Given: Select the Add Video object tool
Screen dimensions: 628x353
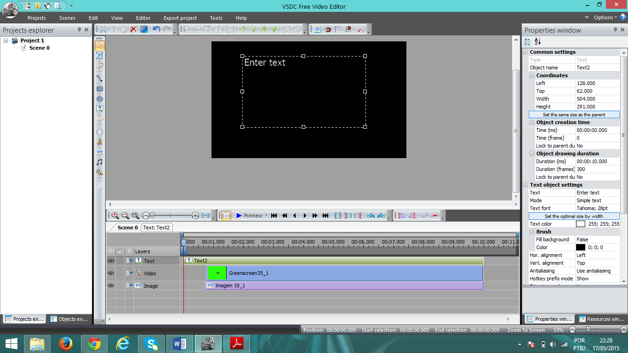Looking at the screenshot, I should click(x=99, y=172).
